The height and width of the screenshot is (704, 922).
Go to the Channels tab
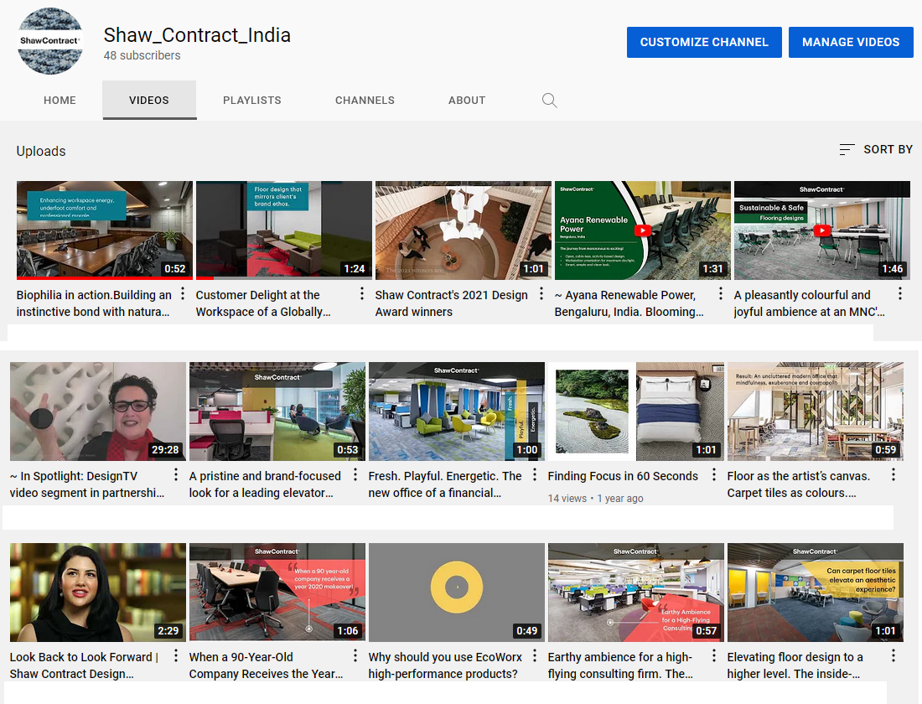tap(365, 101)
